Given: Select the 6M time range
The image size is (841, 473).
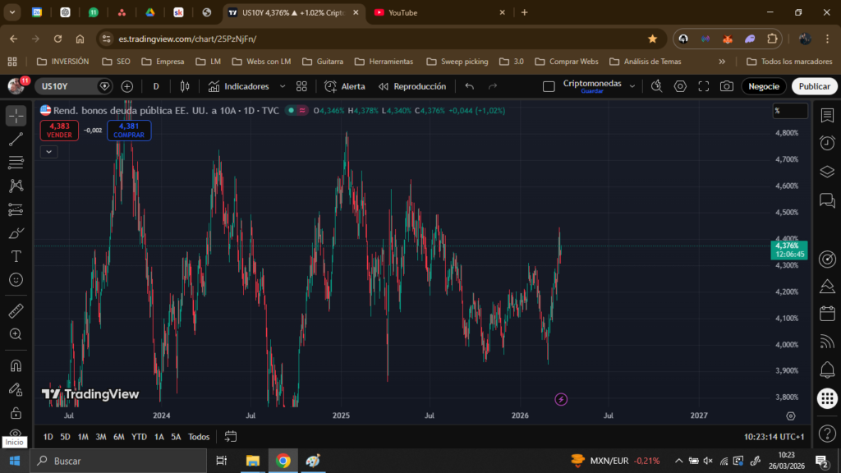Looking at the screenshot, I should point(119,437).
